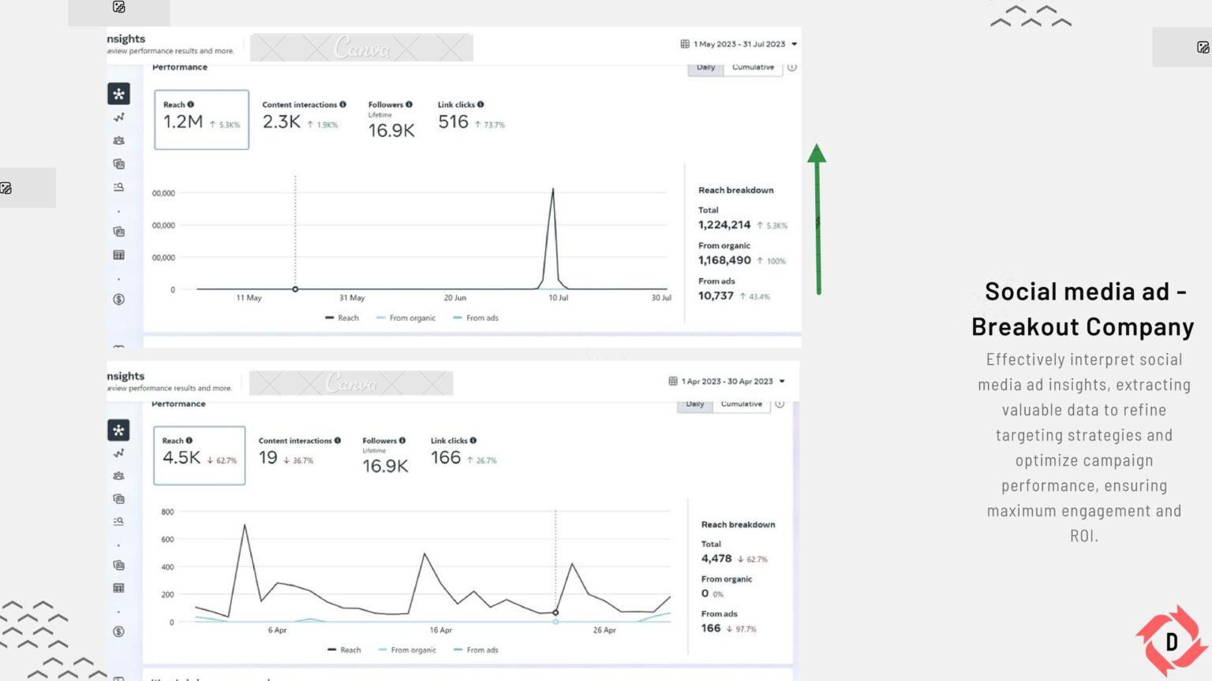Click From ads value 10,737
Screen dimensions: 1212x681
[716, 296]
